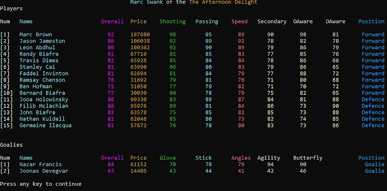Click Jooa Holowinsky's Defence position label
Viewport: 387px width, 191px height.
[373, 99]
